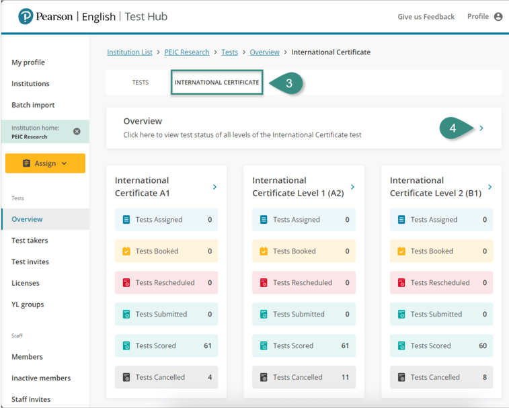This screenshot has width=509, height=408.
Task: Expand the Overview panel chevron arrow
Action: (x=481, y=128)
